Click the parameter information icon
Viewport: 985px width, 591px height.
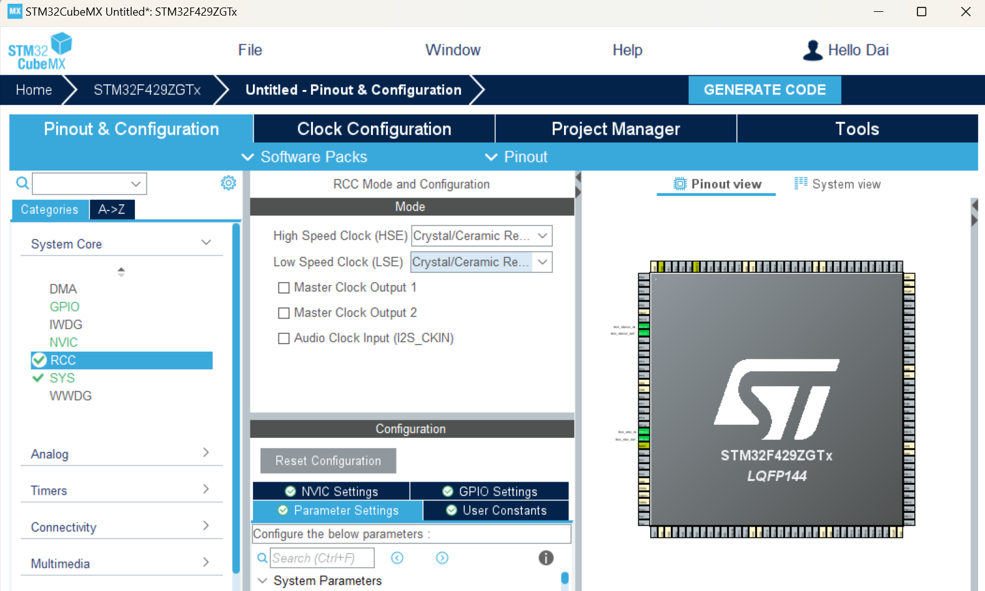coord(546,558)
